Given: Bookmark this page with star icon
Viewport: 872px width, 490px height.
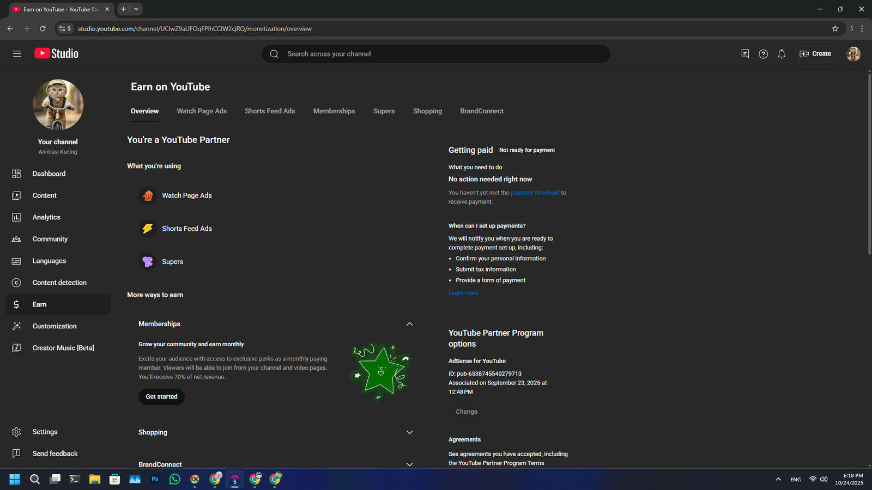Looking at the screenshot, I should click(x=835, y=28).
